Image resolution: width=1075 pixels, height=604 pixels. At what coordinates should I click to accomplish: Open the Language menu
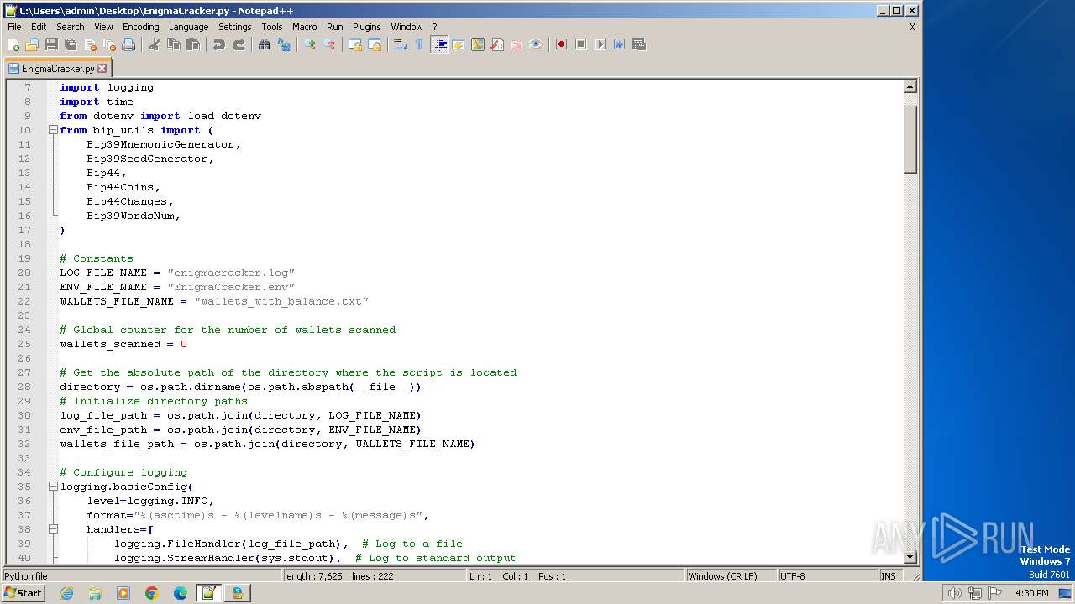tap(188, 27)
